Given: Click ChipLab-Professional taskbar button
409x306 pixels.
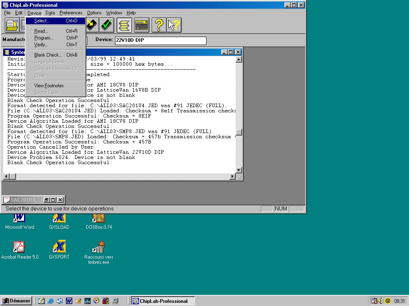Looking at the screenshot, I should pos(163,301).
